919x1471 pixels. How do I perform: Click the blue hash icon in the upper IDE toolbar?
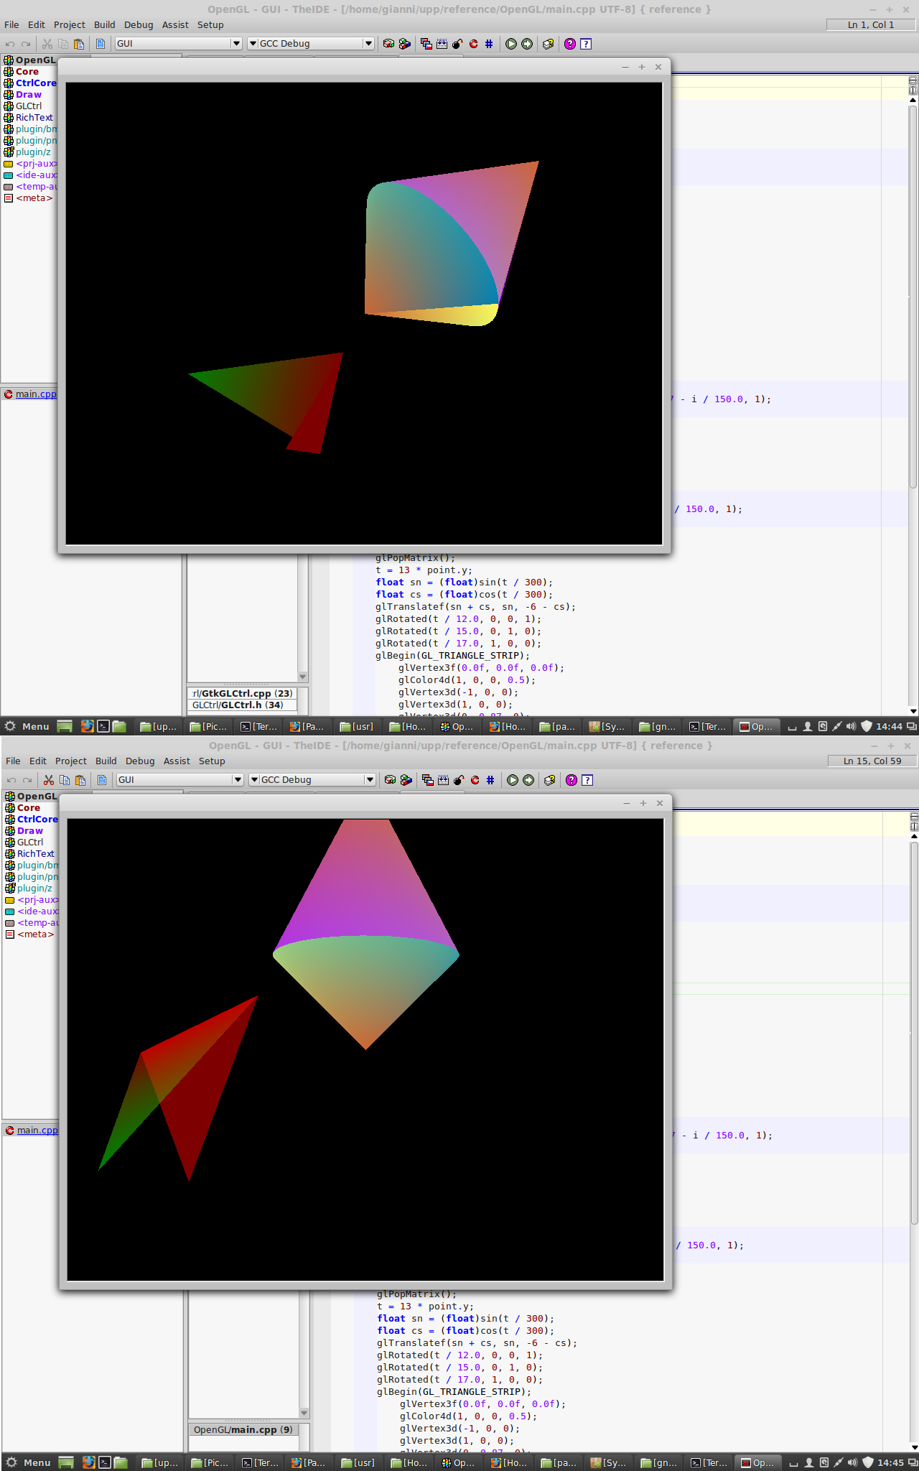click(x=489, y=44)
